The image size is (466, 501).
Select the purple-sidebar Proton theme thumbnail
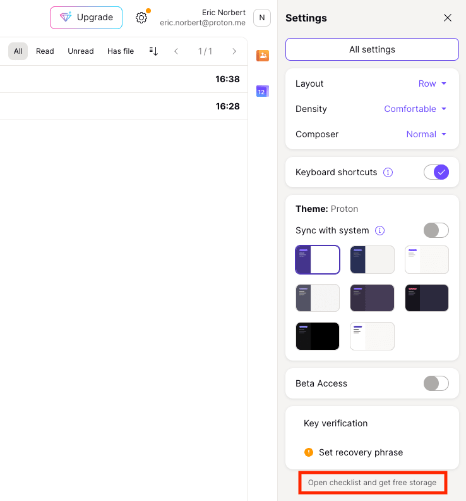[x=318, y=259]
